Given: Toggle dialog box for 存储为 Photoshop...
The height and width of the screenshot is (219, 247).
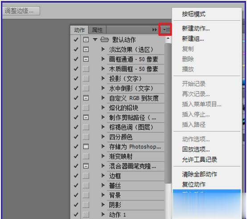Looking at the screenshot, I should (86, 147).
